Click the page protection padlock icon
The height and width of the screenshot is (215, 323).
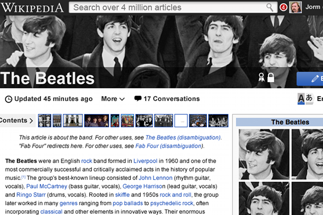(x=271, y=77)
